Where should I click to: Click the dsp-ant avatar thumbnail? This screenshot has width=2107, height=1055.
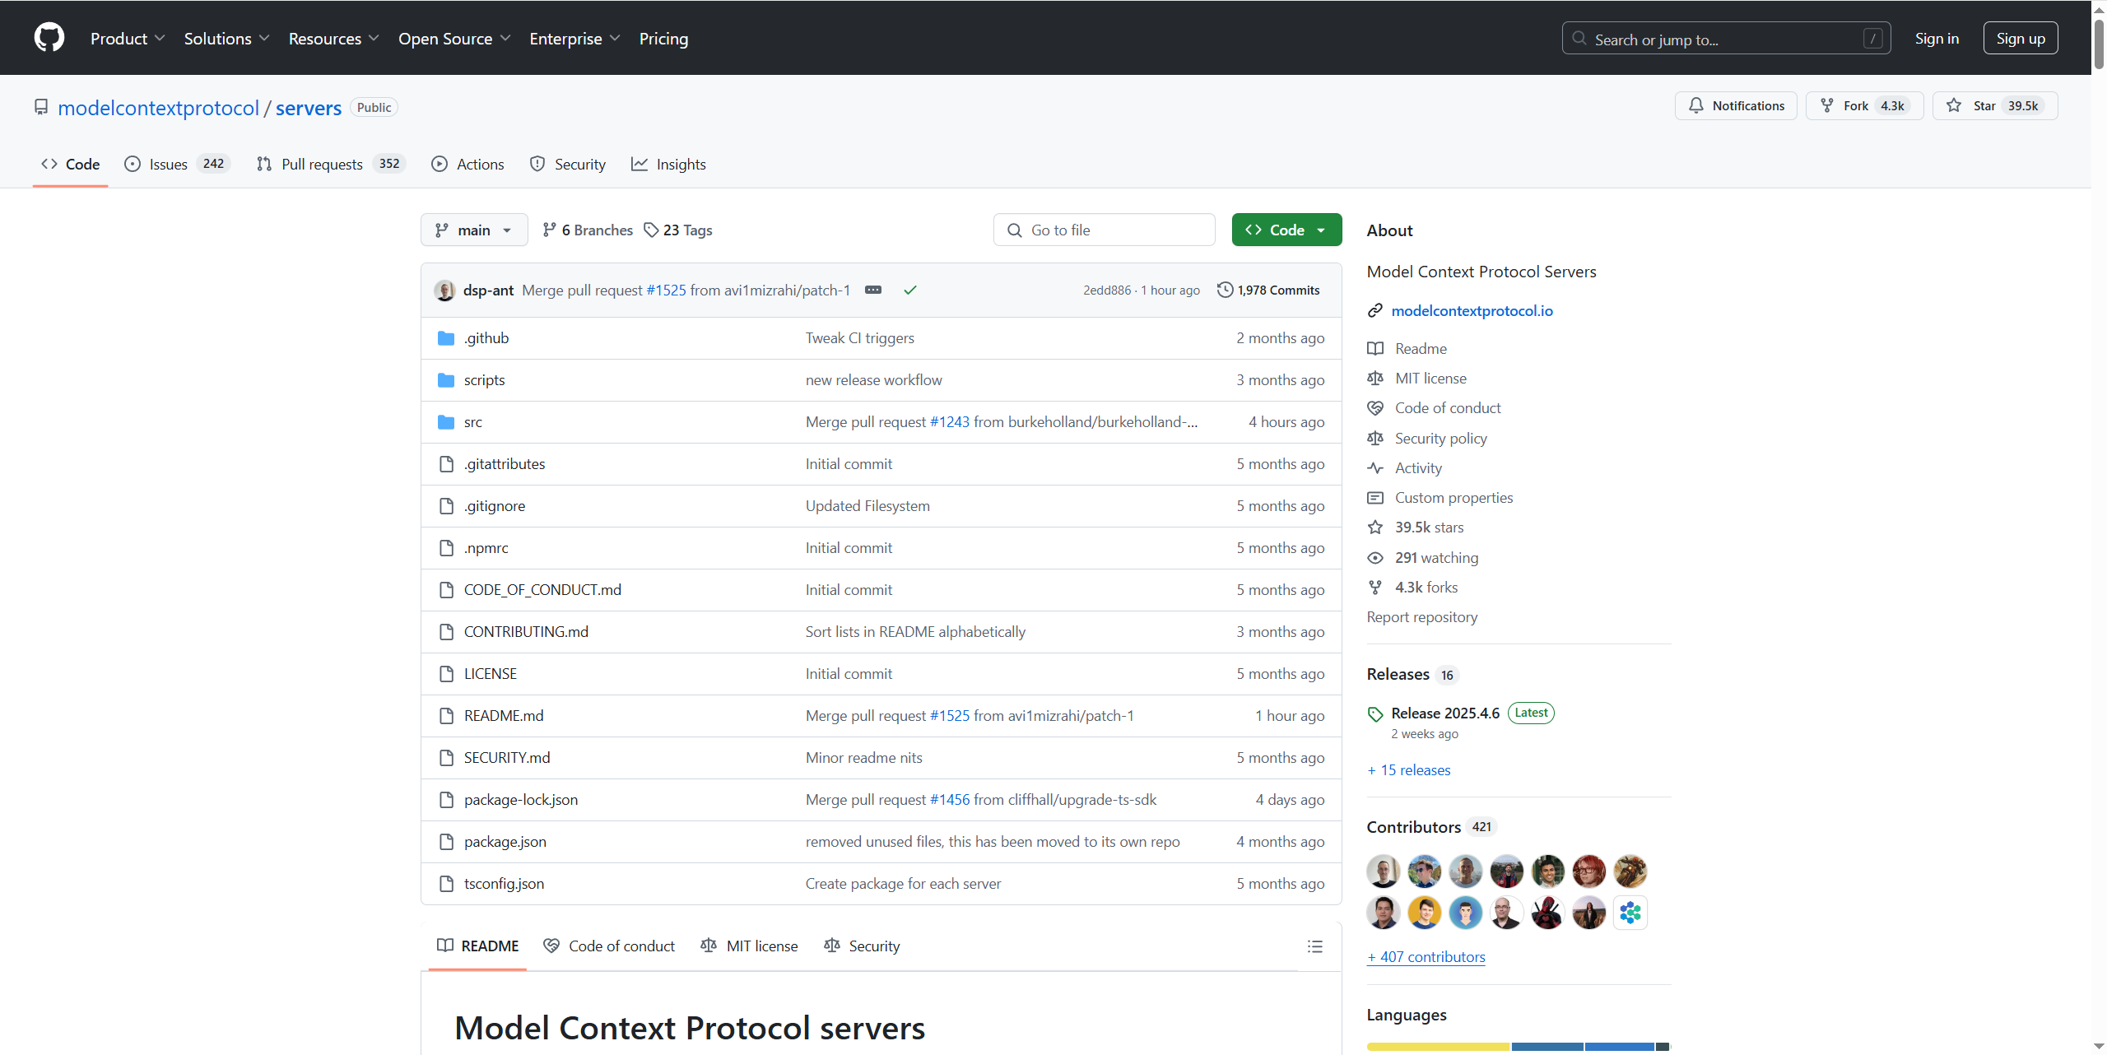tap(444, 290)
